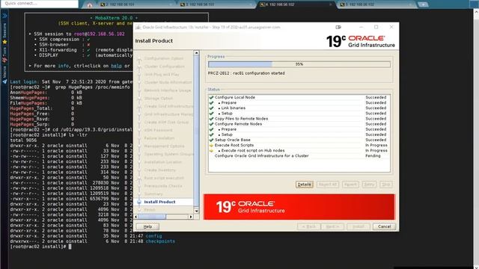Click the 35% progress bar

(299, 64)
